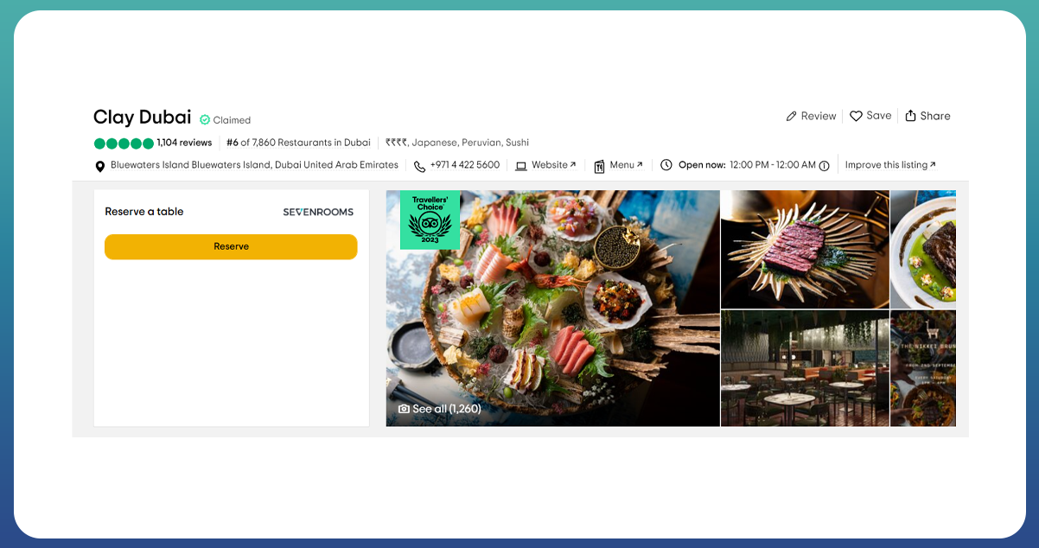Image resolution: width=1039 pixels, height=548 pixels.
Task: Click phone number +971 4 422 5600
Action: (464, 165)
